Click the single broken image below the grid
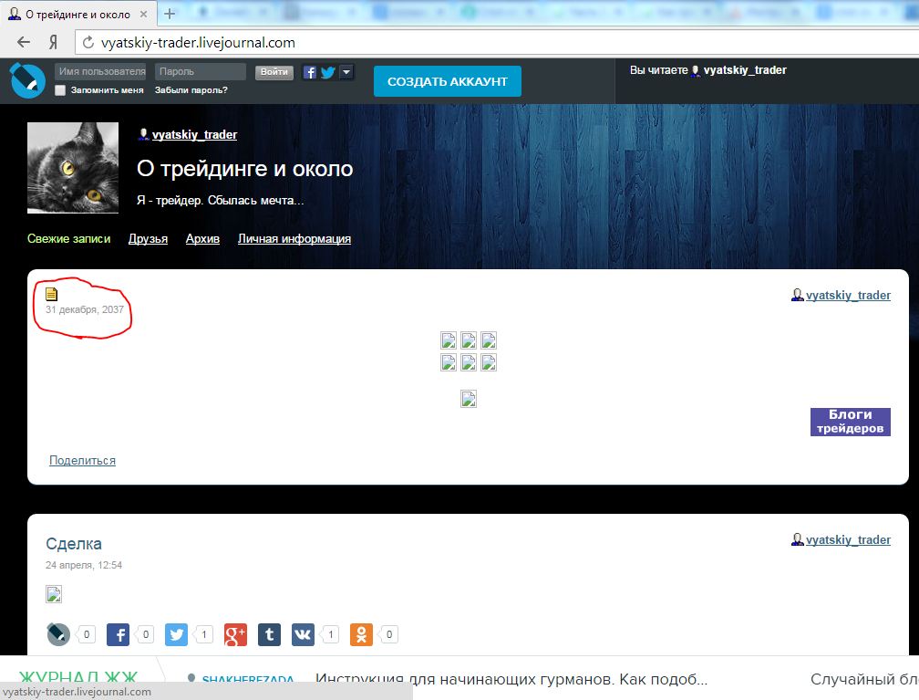Image resolution: width=919 pixels, height=700 pixels. tap(469, 399)
